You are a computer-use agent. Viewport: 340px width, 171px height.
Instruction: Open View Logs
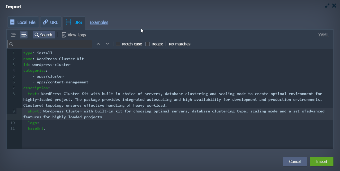click(74, 35)
